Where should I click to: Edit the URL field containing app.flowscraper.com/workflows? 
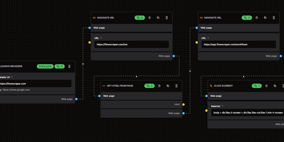pos(239,44)
